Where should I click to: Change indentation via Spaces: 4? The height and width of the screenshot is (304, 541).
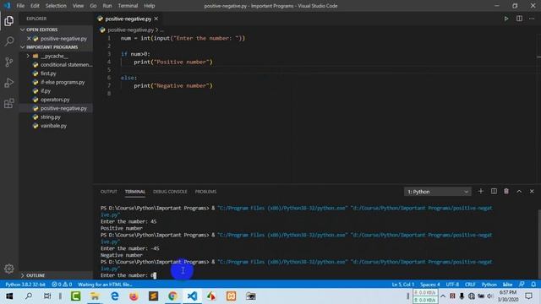tap(430, 285)
